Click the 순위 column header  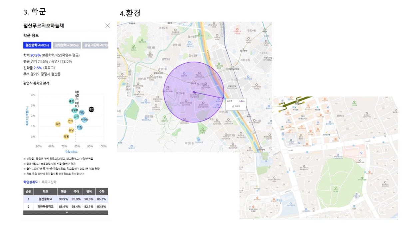coord(28,191)
